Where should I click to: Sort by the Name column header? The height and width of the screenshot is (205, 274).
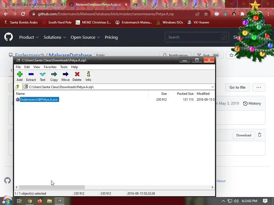[20, 94]
